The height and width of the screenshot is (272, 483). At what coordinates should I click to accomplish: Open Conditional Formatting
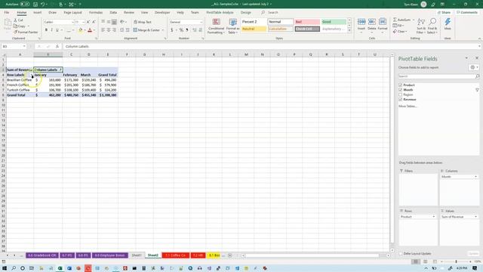coord(216,26)
